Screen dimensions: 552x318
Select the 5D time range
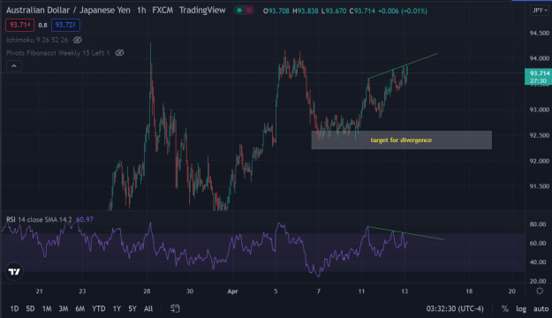[x=30, y=309]
